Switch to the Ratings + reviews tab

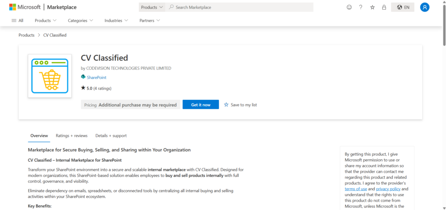point(72,136)
